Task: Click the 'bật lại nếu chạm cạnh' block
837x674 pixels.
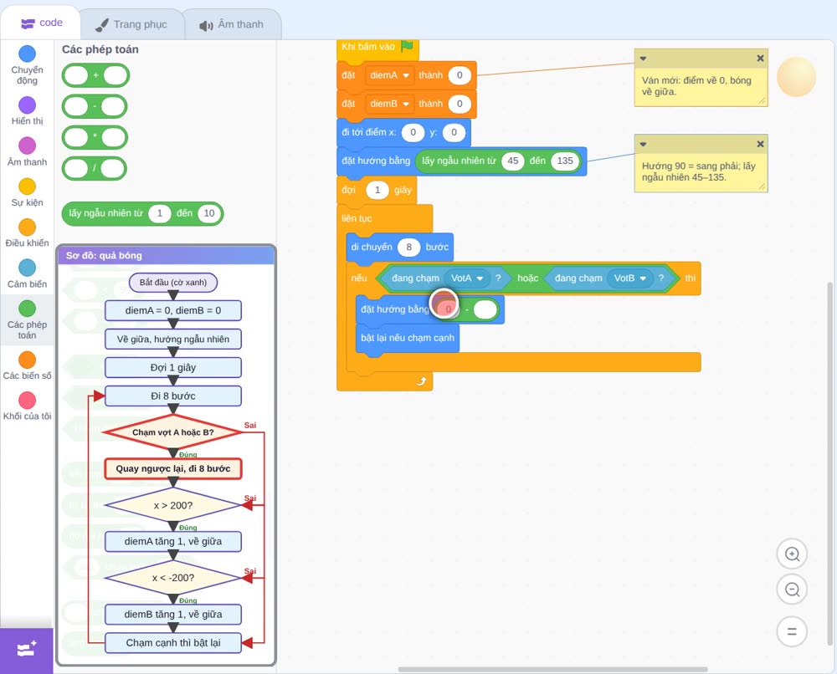Action: coord(408,338)
